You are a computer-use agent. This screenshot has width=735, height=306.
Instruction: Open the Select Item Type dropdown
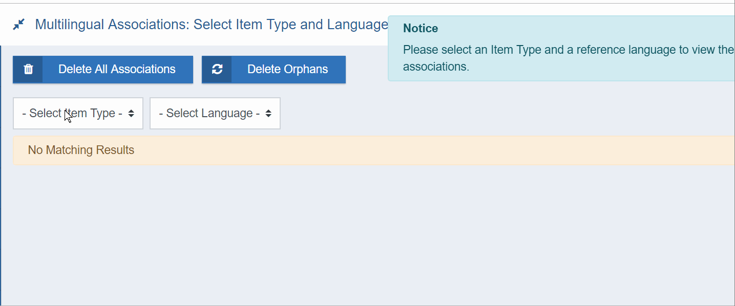point(78,113)
